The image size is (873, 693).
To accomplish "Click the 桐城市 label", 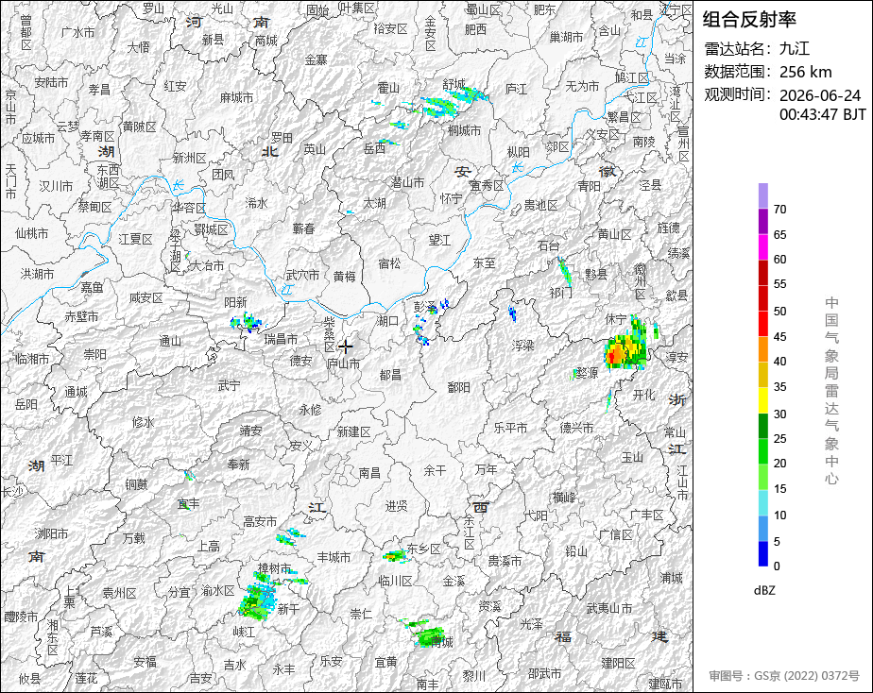I will pos(464,130).
